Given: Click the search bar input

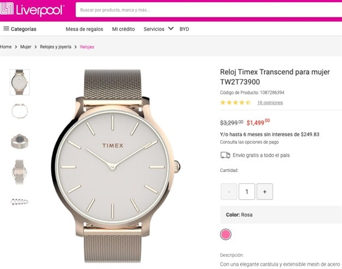Looking at the screenshot, I should [207, 10].
